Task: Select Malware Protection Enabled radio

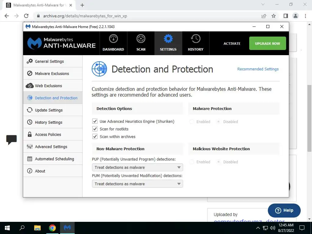Action: click(x=192, y=122)
